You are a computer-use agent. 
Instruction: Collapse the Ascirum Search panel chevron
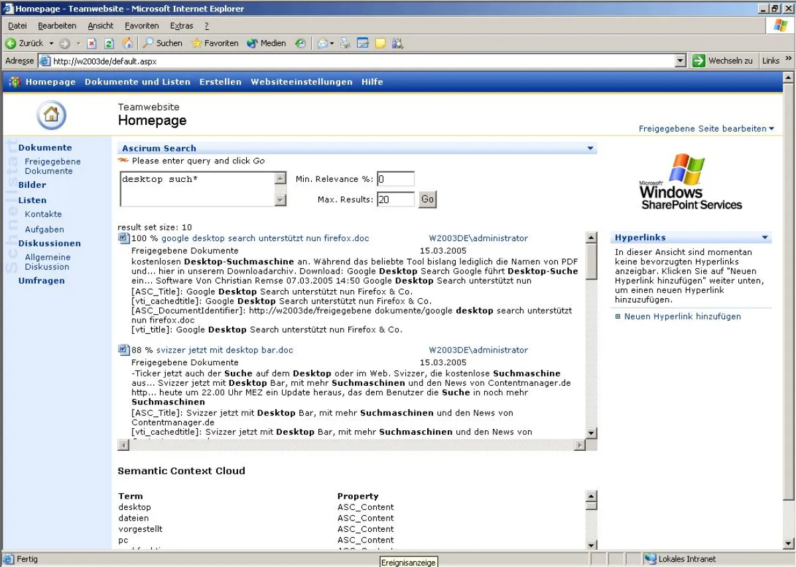(x=589, y=148)
